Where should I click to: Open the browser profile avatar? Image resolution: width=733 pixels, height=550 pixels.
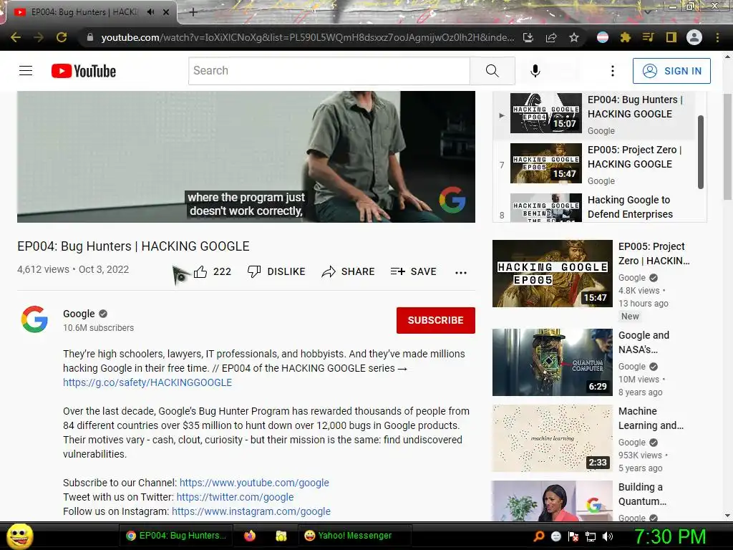pos(694,37)
